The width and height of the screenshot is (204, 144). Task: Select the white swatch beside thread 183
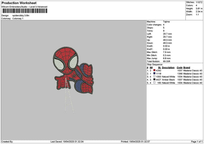tap(154, 83)
